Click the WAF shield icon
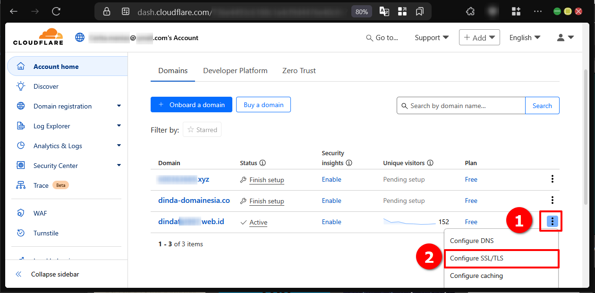 coord(21,213)
